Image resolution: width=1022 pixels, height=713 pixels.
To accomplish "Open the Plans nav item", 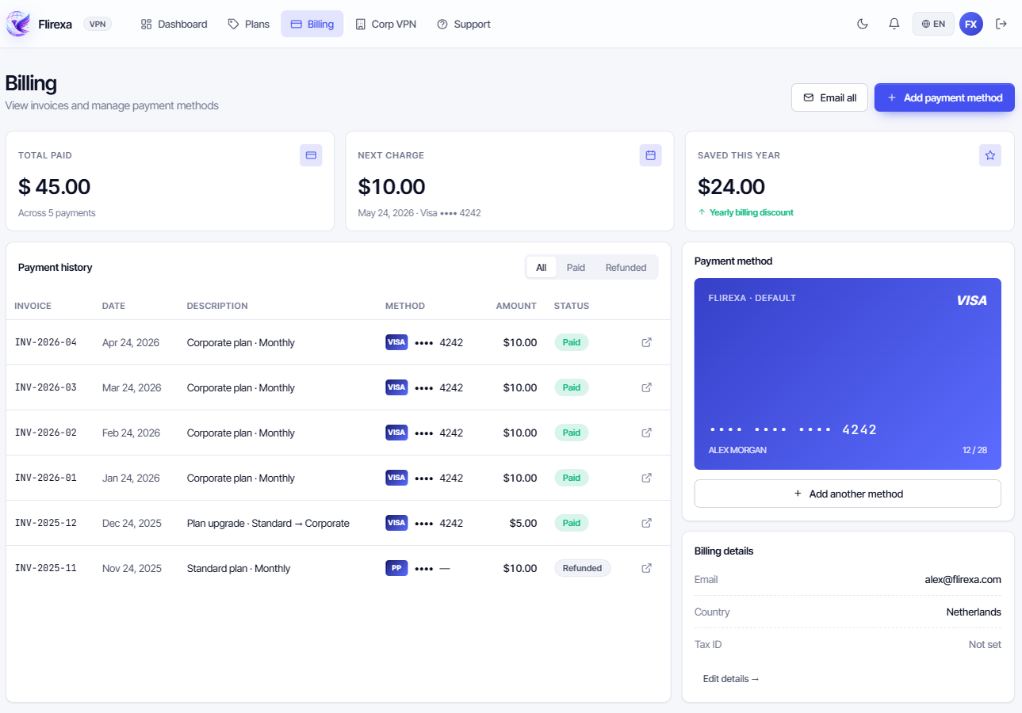I will 249,24.
